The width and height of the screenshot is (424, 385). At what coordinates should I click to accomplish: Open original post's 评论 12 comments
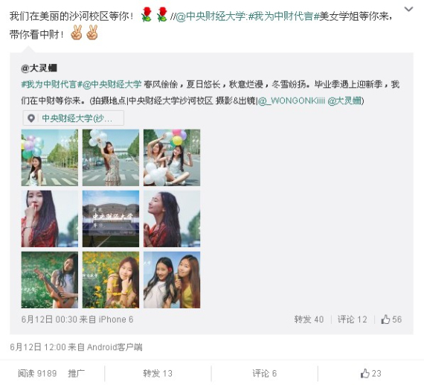point(353,319)
